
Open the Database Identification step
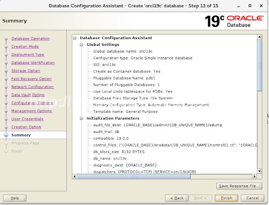click(x=33, y=63)
